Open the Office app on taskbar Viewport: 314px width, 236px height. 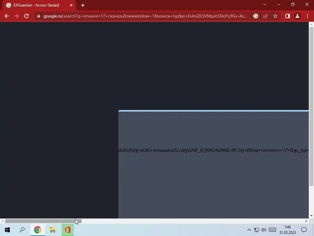click(x=68, y=230)
